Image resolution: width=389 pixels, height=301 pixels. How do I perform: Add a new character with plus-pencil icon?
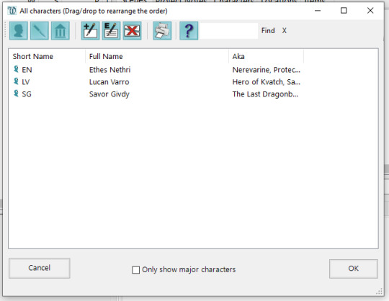(90, 31)
